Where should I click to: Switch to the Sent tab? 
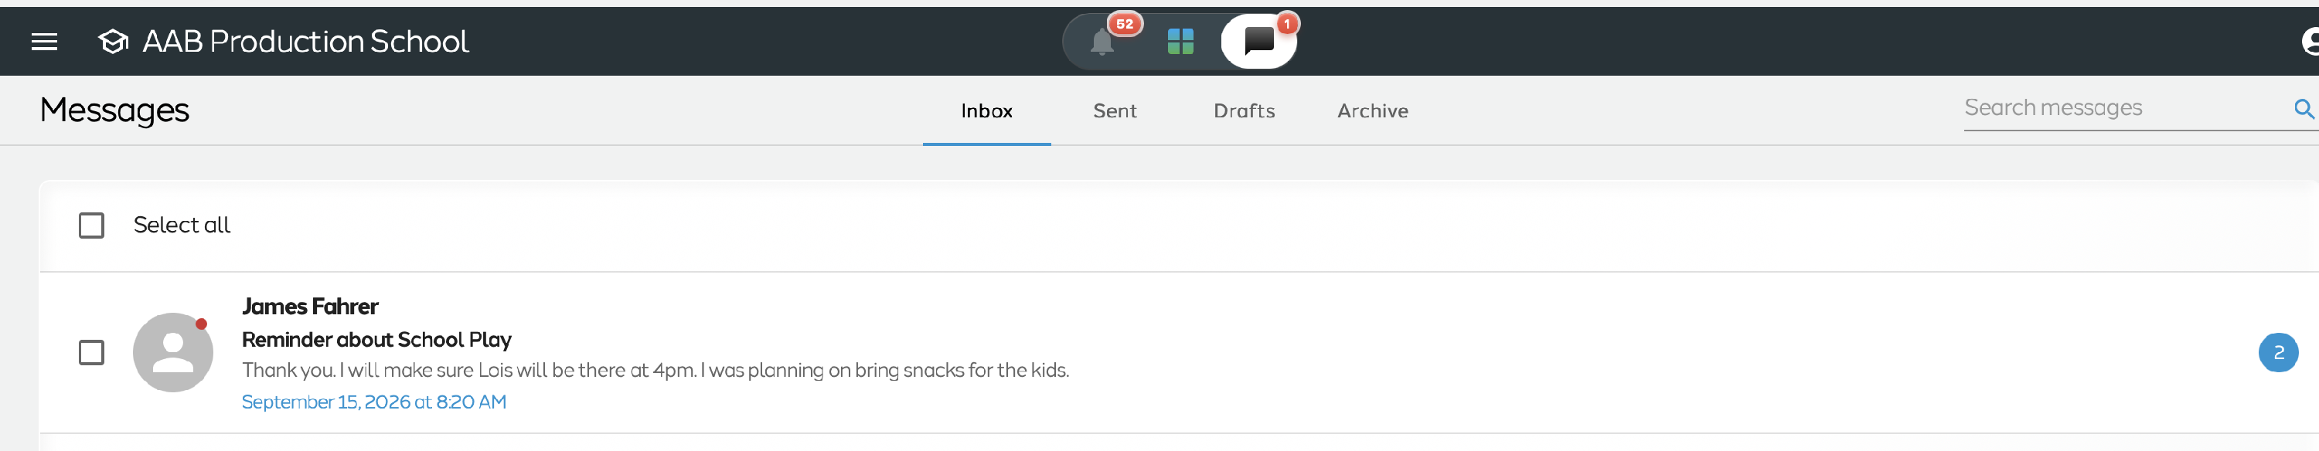pyautogui.click(x=1115, y=110)
